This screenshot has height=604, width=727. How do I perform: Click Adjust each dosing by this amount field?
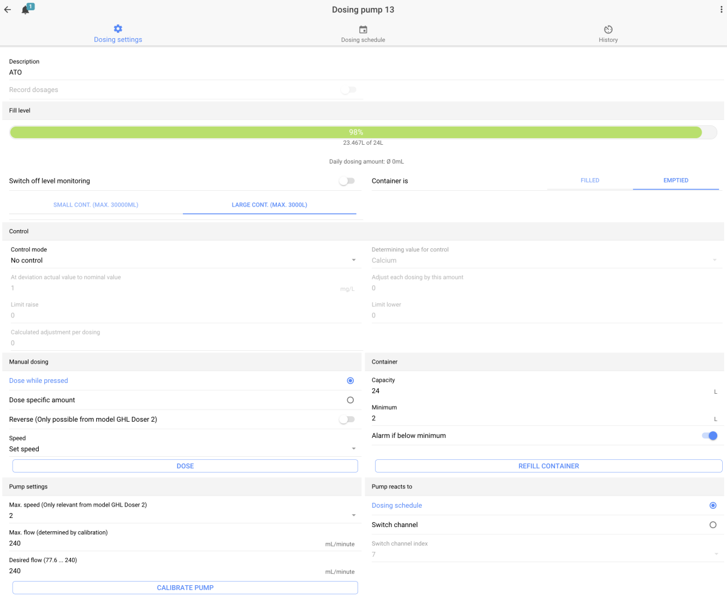coord(546,288)
